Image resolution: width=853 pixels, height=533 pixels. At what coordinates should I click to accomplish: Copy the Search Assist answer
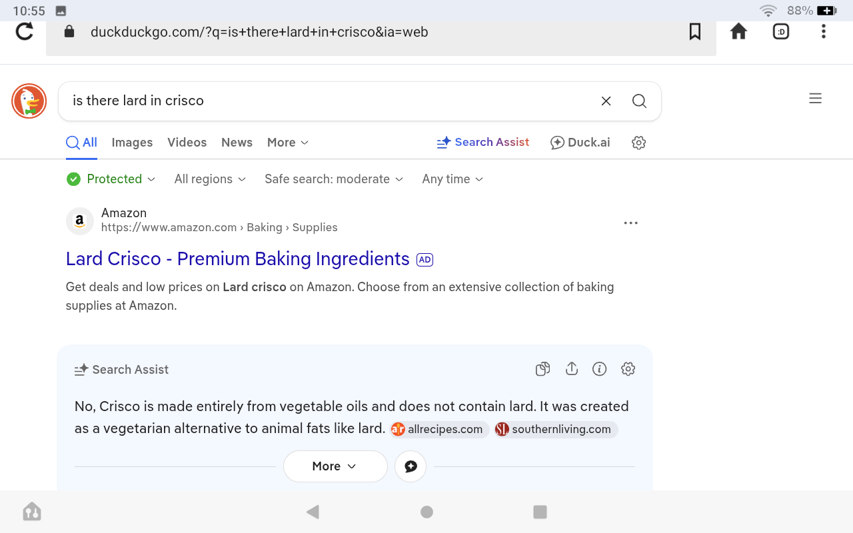[x=542, y=369]
